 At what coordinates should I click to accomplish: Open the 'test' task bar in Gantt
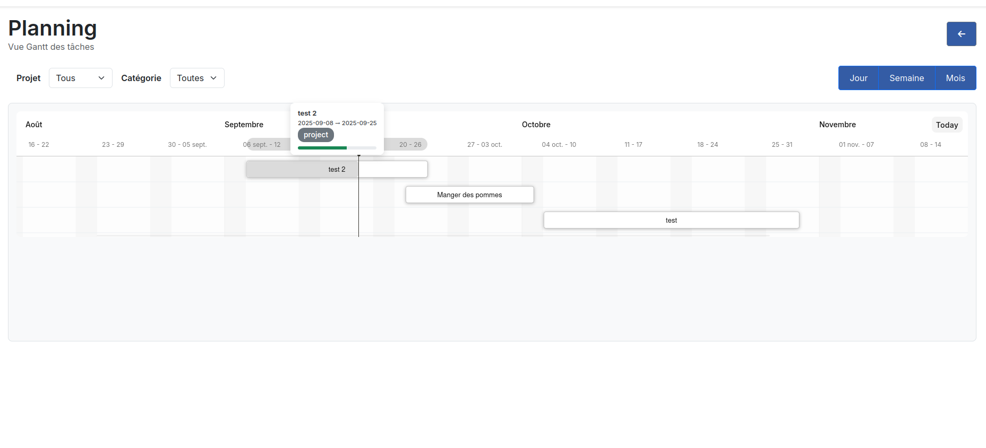[x=671, y=221]
